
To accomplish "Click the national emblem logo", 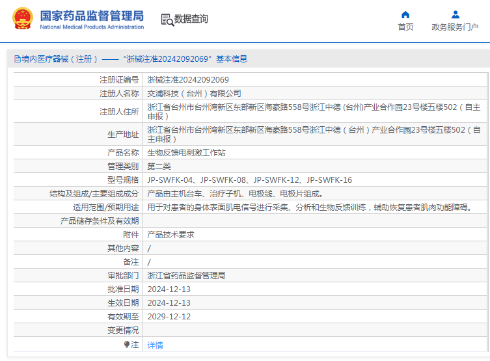I will pos(23,18).
